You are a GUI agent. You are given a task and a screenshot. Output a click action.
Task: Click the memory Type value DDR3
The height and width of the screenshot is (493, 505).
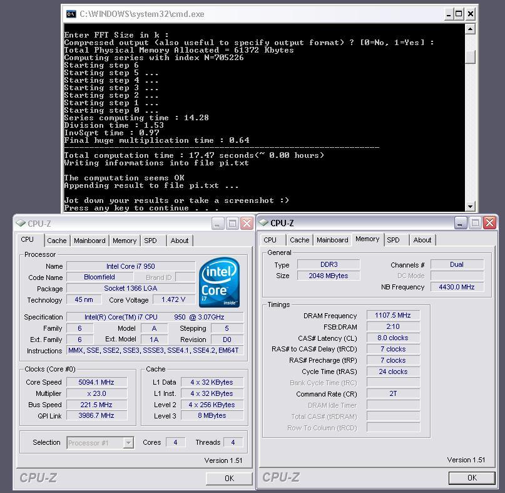pyautogui.click(x=329, y=264)
